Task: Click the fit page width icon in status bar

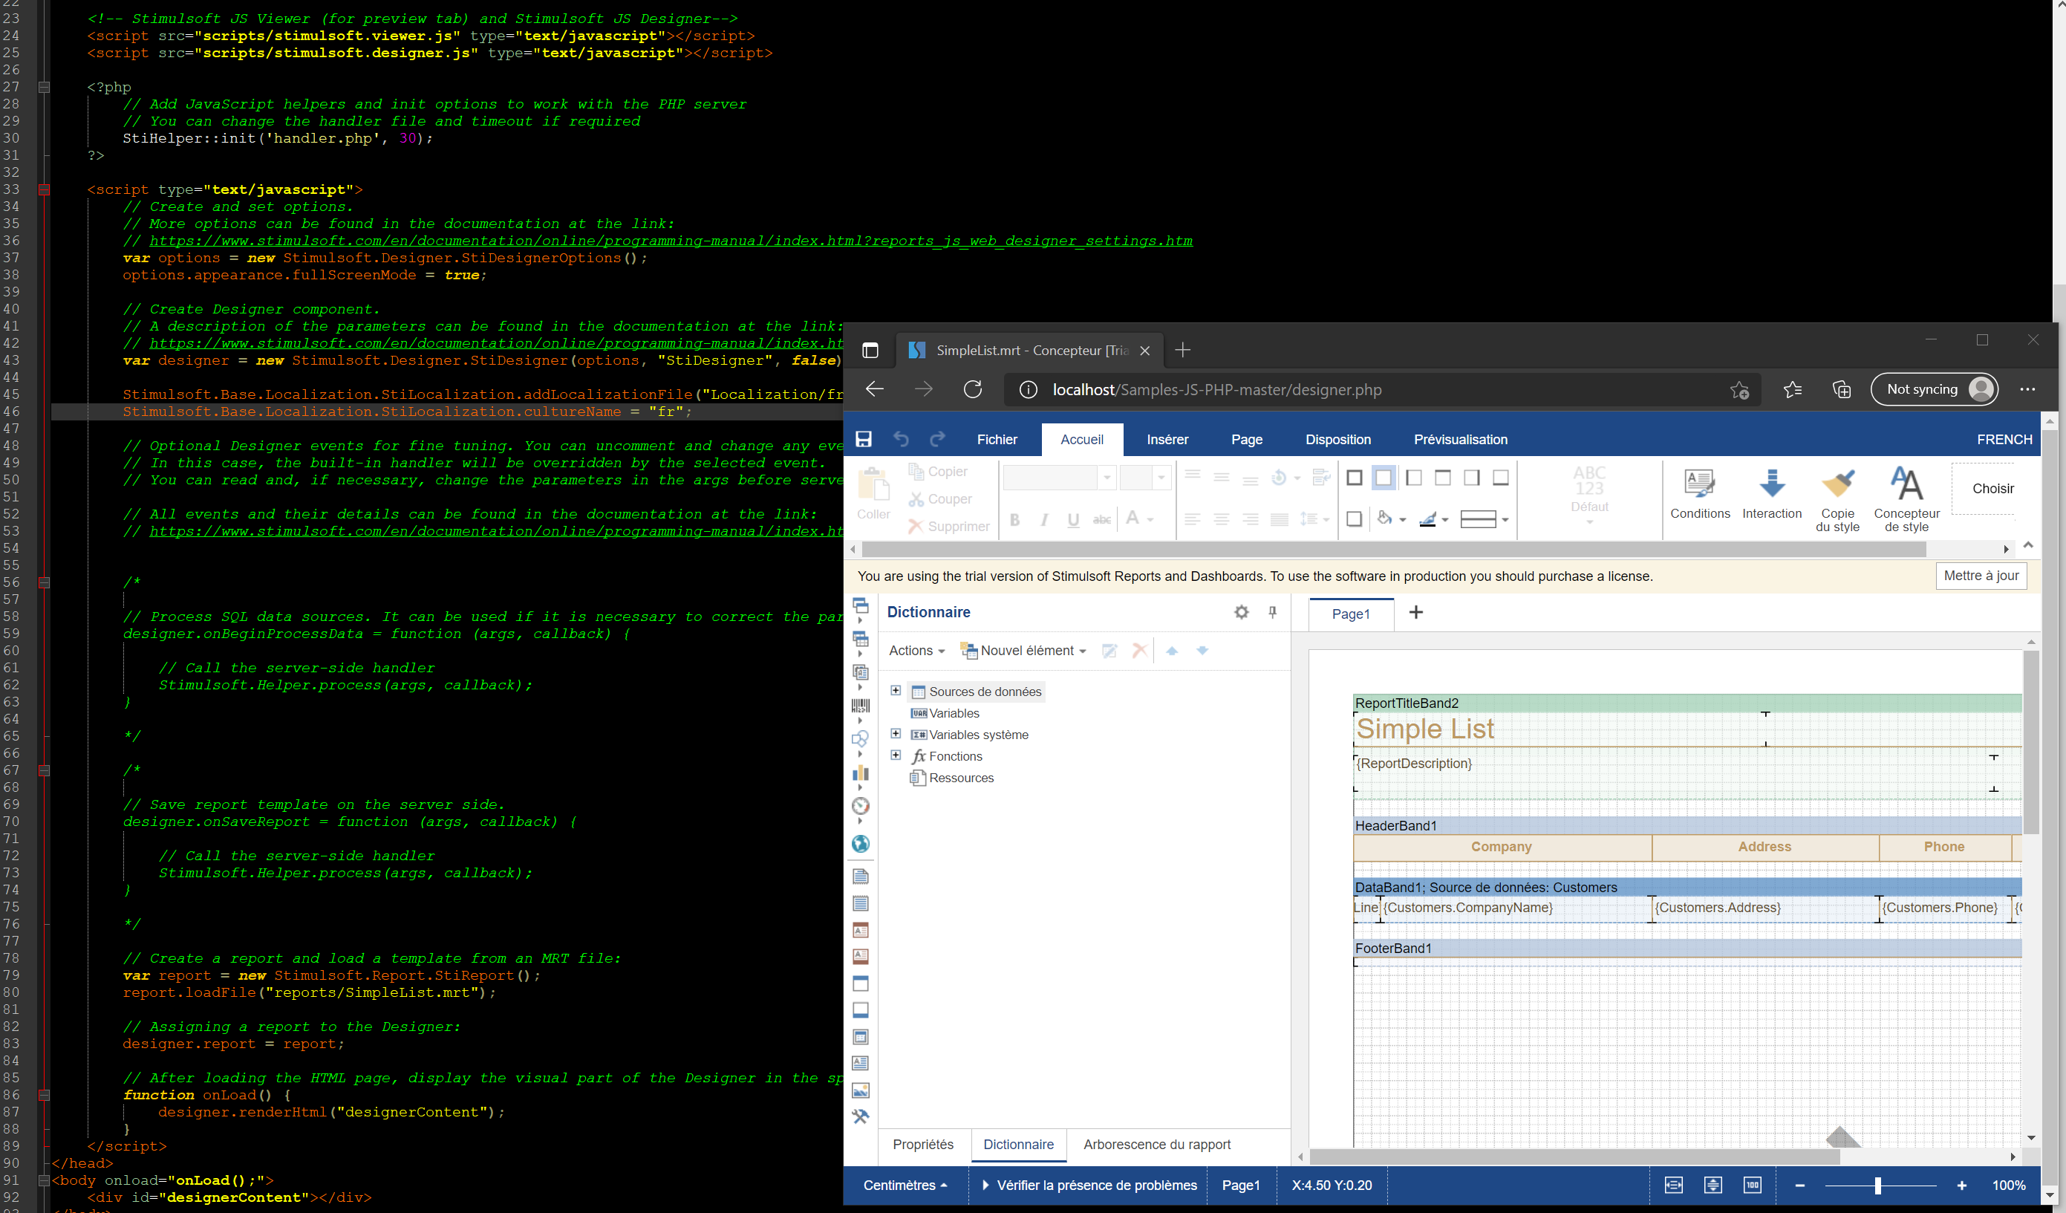Action: 1673,1185
